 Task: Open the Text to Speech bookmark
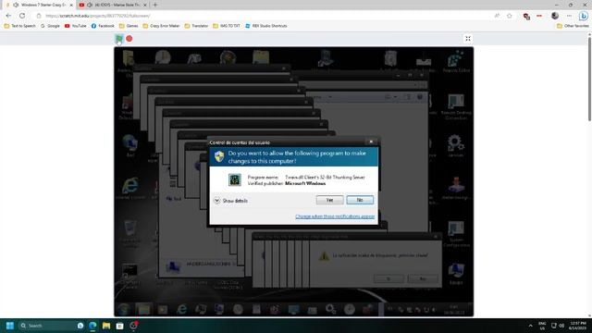(19, 26)
